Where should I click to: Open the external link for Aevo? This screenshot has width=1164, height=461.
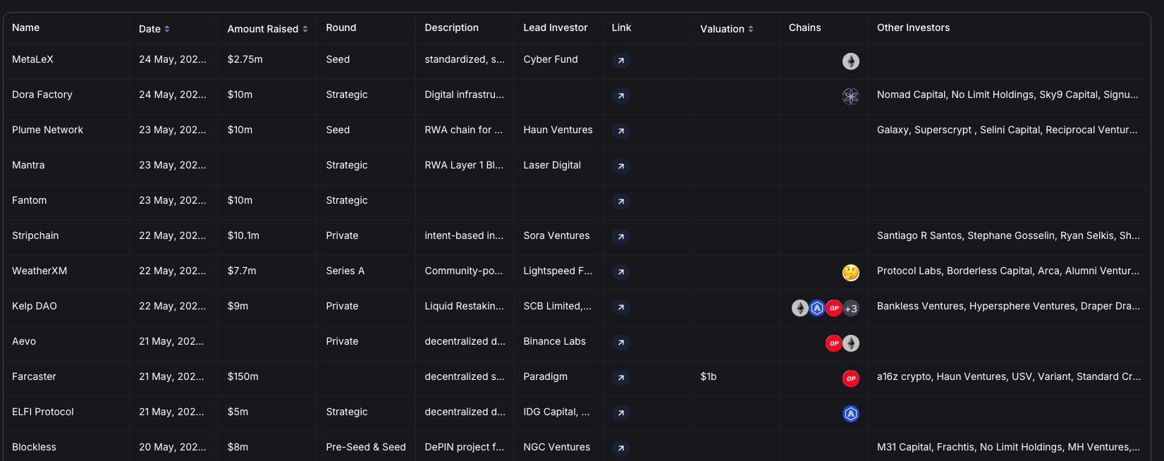tap(620, 343)
